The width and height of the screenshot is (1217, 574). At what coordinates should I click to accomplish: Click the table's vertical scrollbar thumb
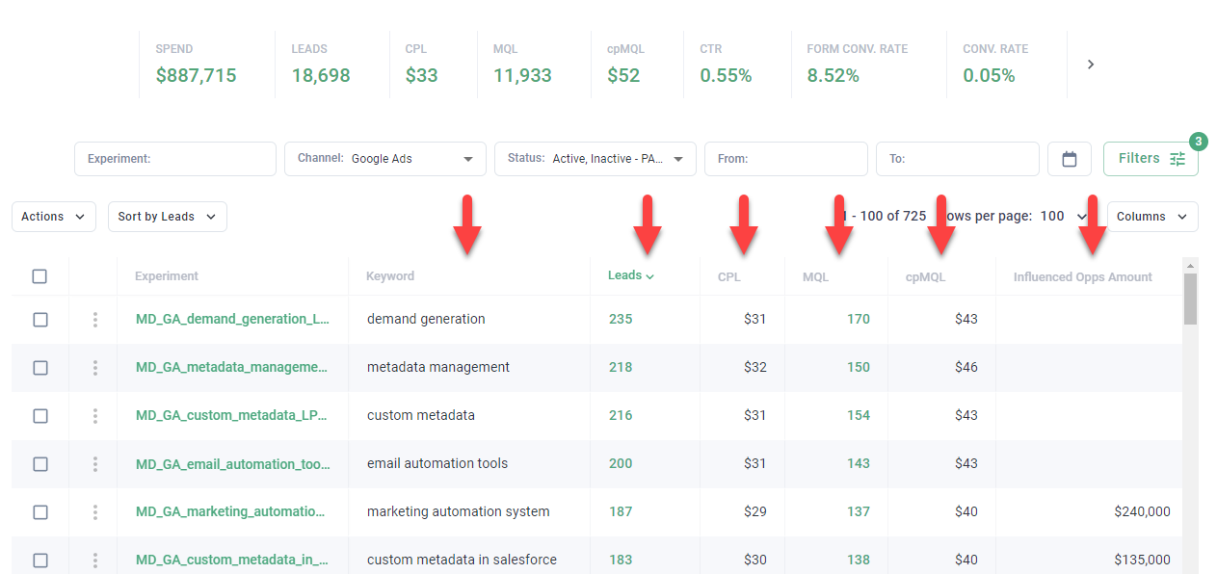click(1190, 299)
